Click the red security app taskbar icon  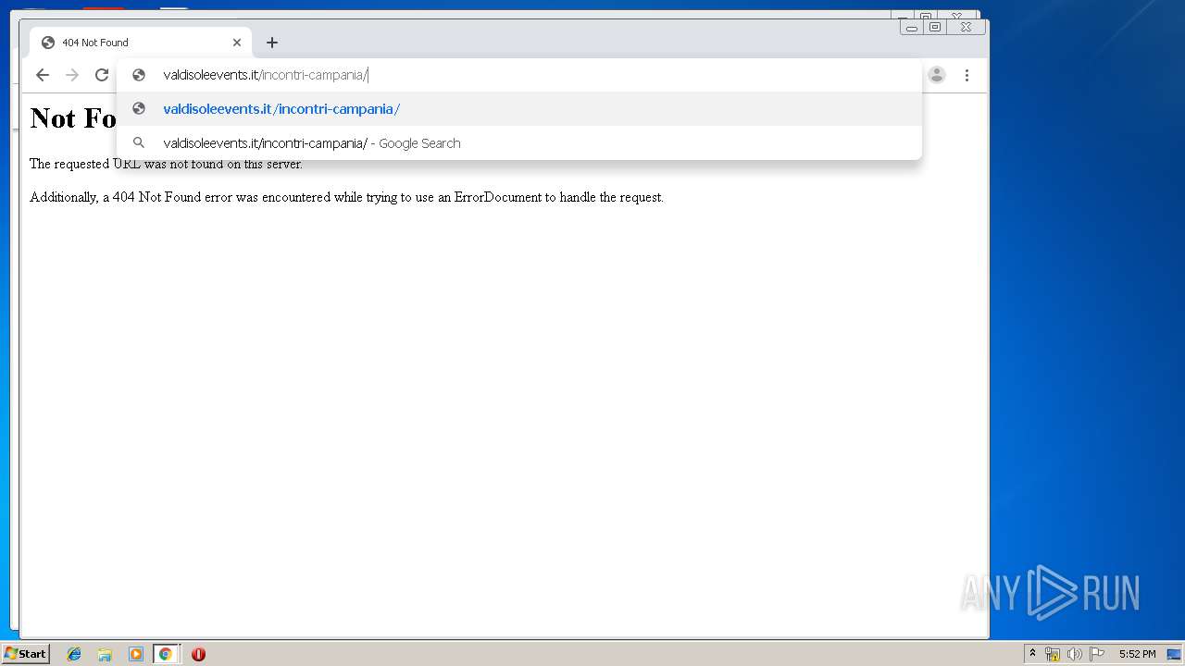pyautogui.click(x=198, y=654)
